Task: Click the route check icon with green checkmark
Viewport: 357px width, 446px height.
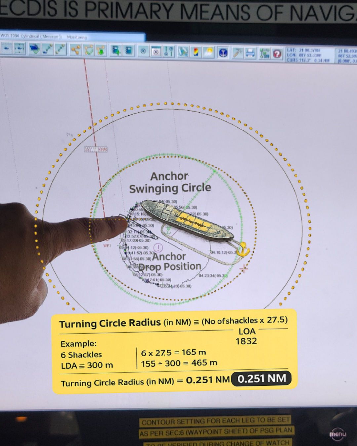Action: click(x=89, y=50)
